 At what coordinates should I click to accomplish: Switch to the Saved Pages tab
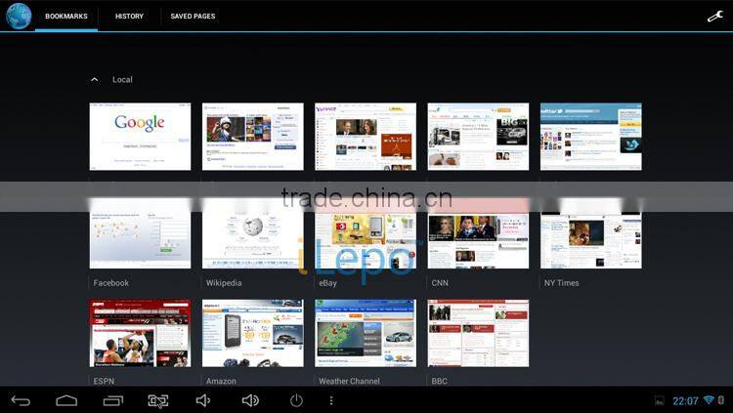pos(193,17)
